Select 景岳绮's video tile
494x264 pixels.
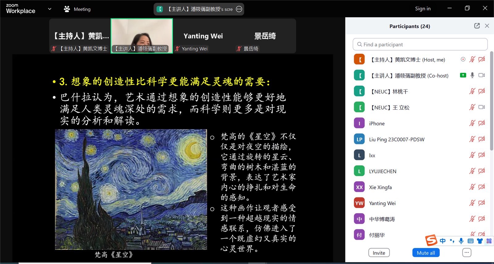[265, 36]
